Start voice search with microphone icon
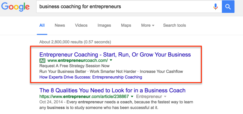The height and width of the screenshot is (114, 243). pyautogui.click(x=215, y=7)
